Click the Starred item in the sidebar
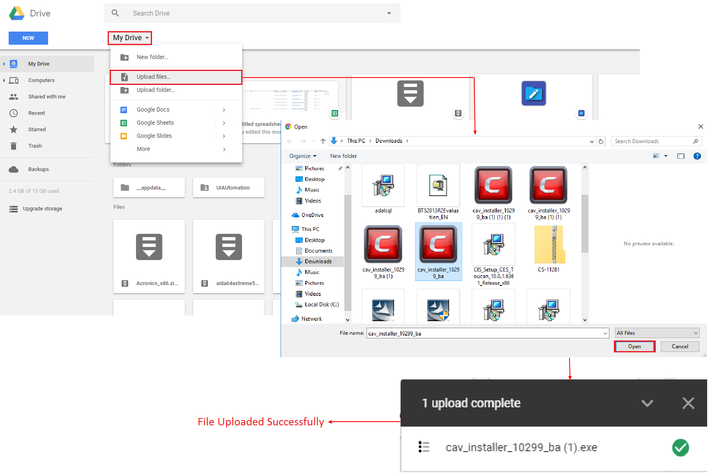 tap(37, 129)
